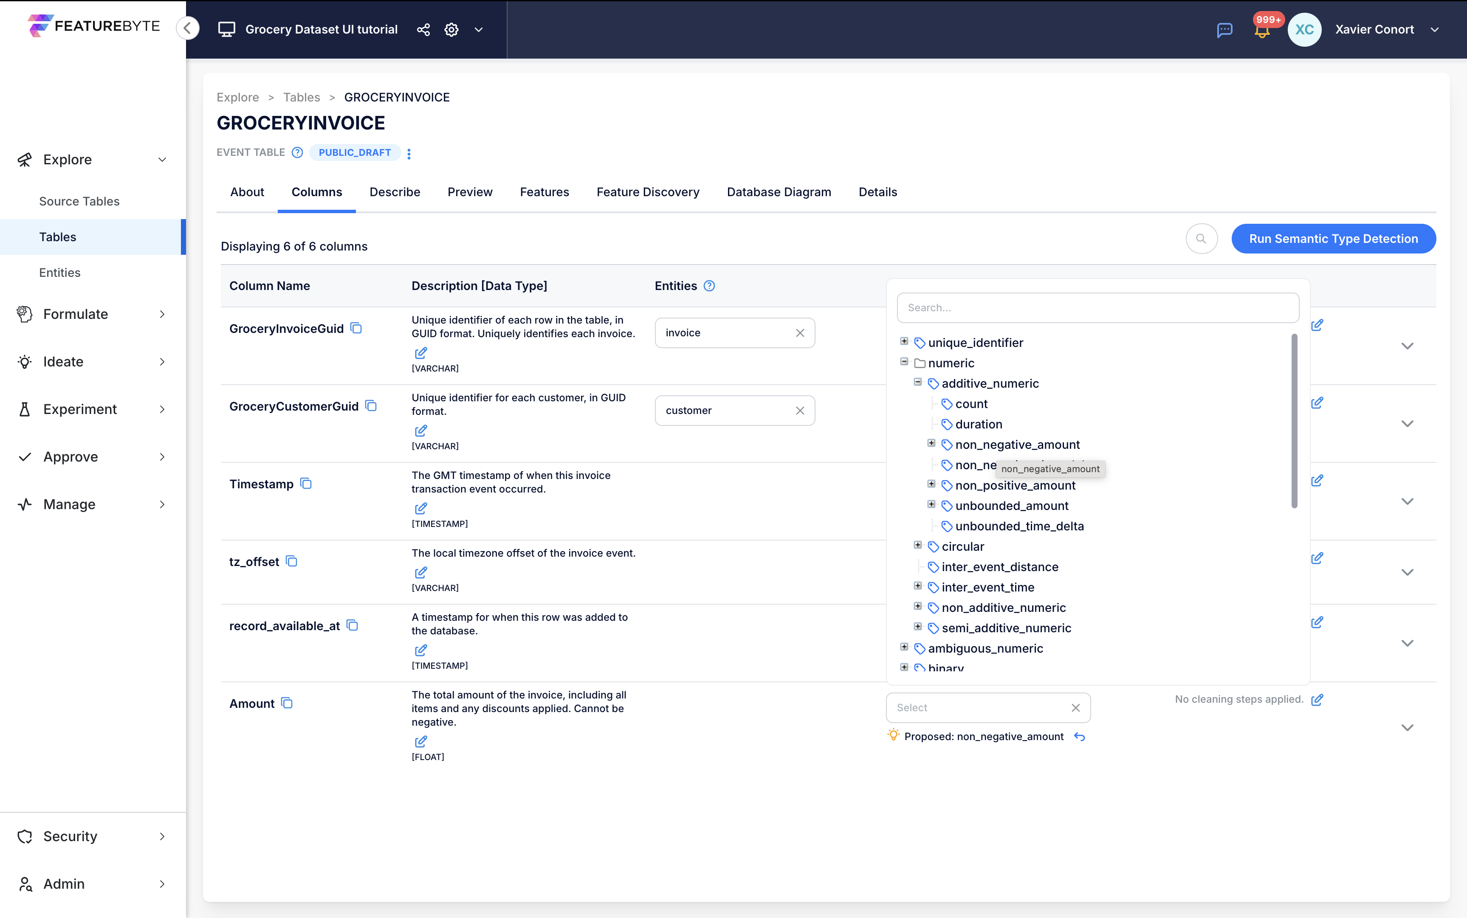Switch to the About tab
1467x918 pixels.
247,192
